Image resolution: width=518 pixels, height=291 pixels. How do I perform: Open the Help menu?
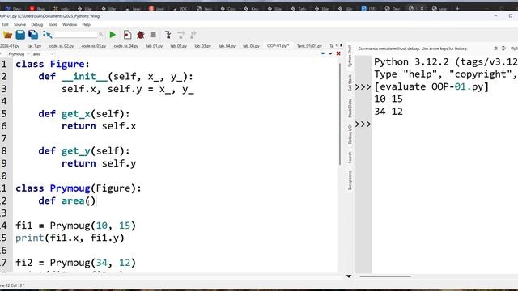[x=87, y=25]
